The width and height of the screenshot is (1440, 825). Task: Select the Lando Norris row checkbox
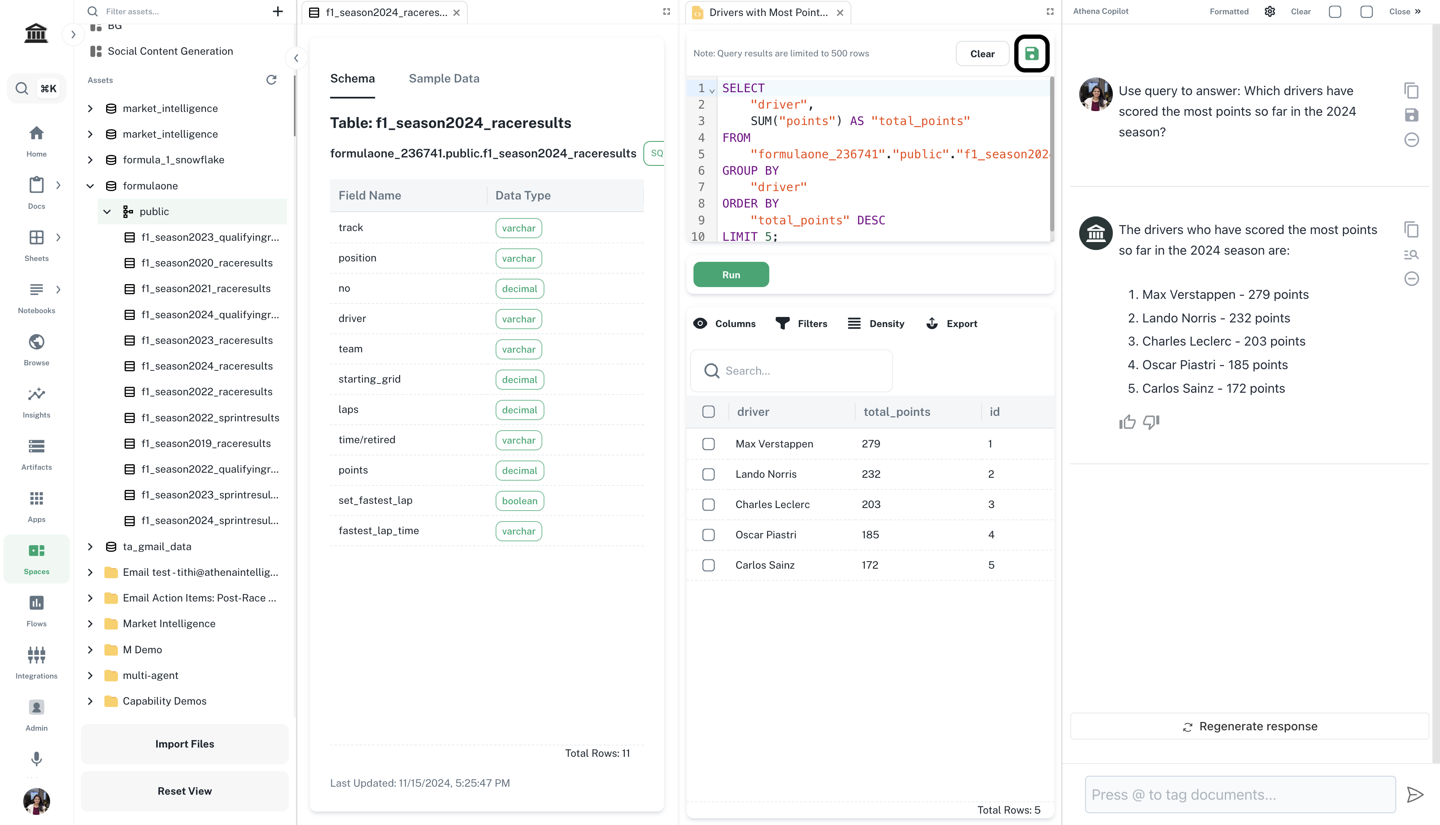(708, 474)
